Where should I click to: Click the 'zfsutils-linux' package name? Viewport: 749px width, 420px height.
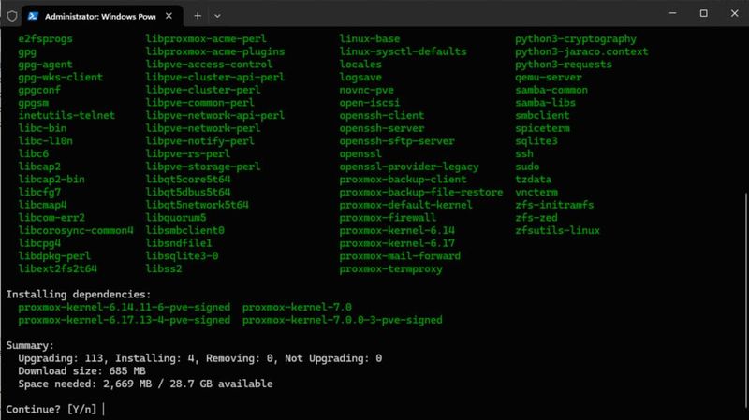pyautogui.click(x=557, y=230)
